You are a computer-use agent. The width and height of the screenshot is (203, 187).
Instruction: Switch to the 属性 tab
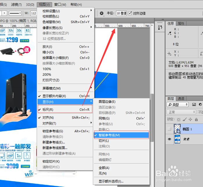pyautogui.click(x=181, y=23)
